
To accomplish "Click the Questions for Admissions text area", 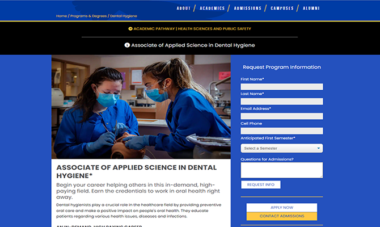I will click(281, 170).
